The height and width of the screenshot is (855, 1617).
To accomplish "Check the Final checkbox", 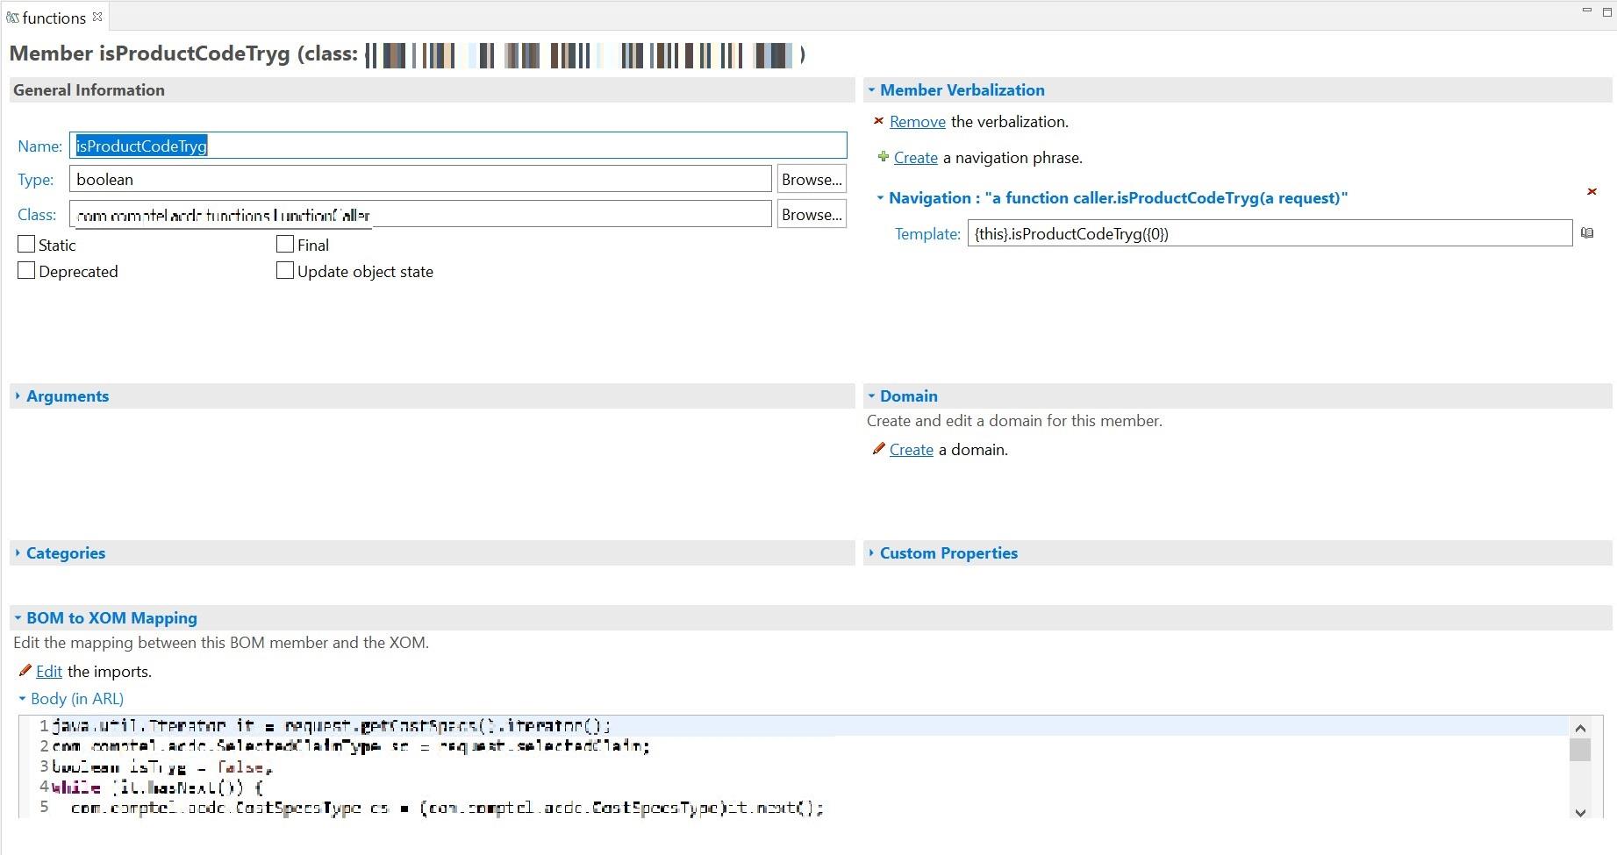I will tap(284, 243).
